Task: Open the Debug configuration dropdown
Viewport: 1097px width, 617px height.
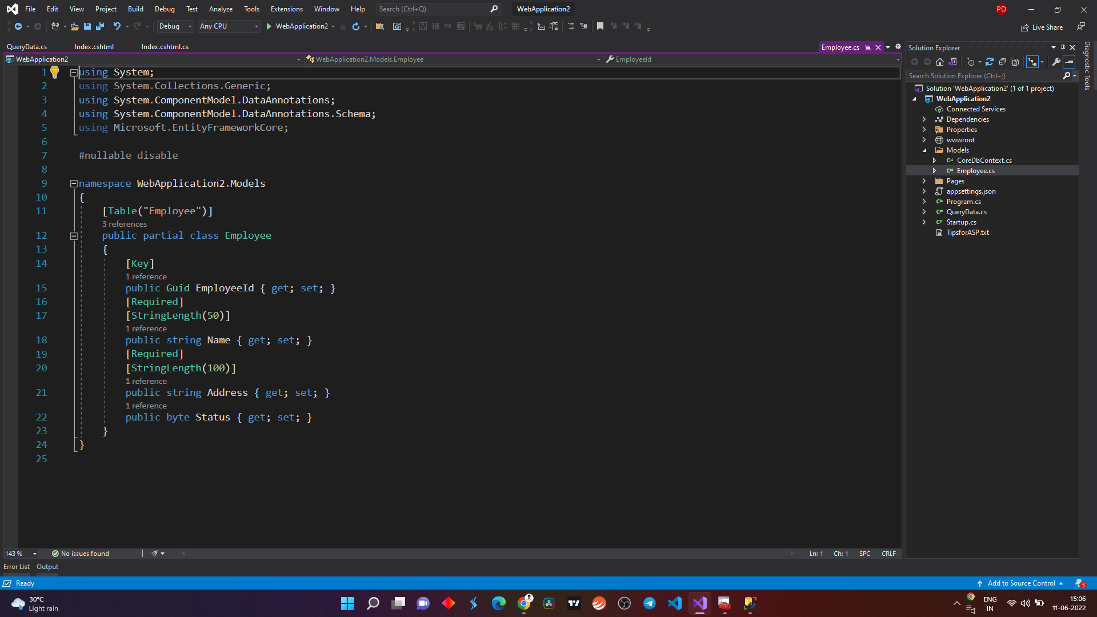Action: [x=175, y=26]
